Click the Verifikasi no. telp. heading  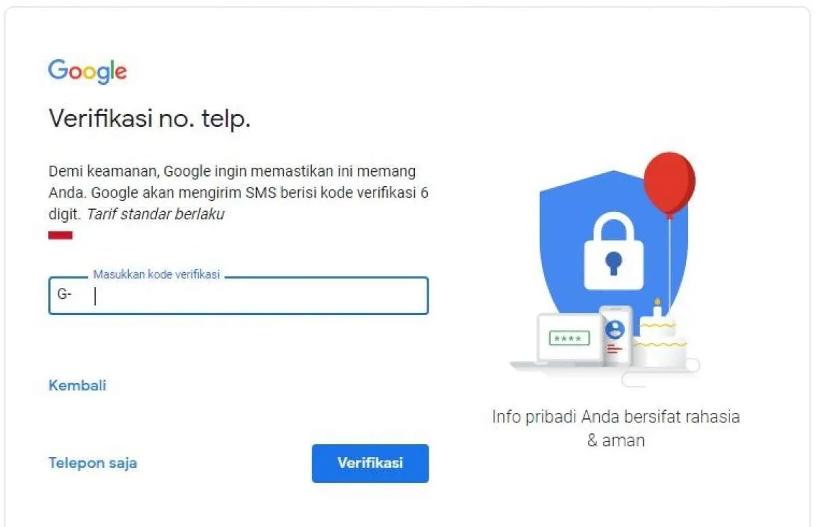(149, 117)
